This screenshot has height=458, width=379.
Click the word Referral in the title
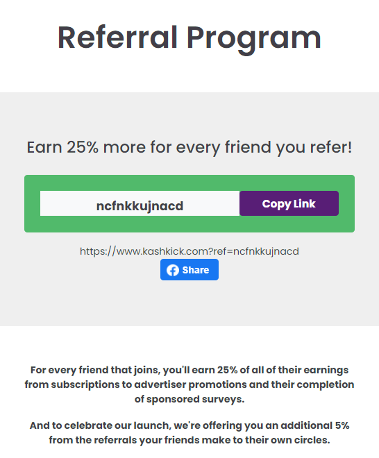click(117, 37)
